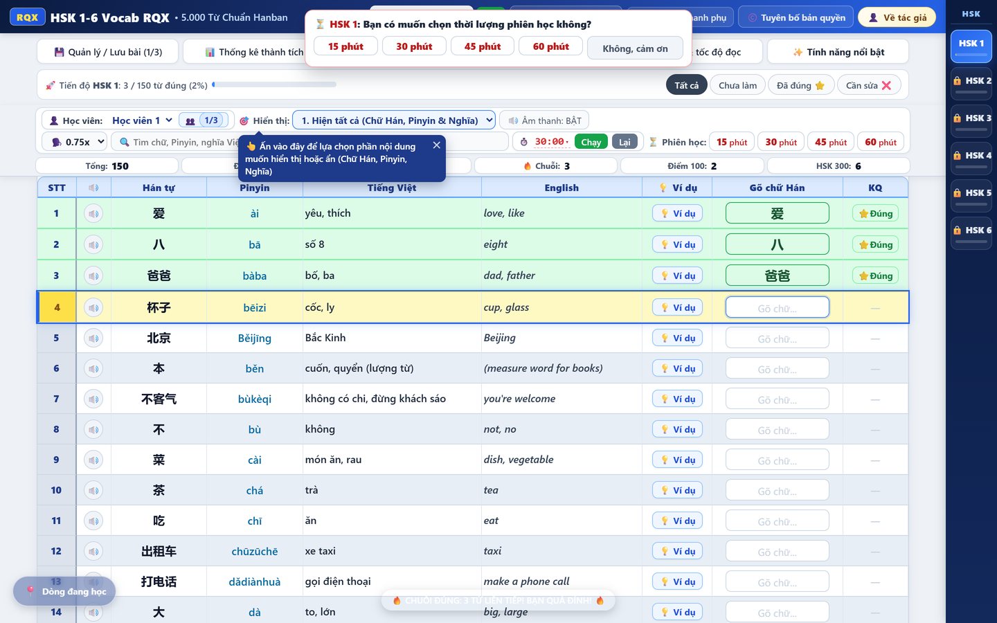Play audio for 本 (běn)
The height and width of the screenshot is (623, 997).
(x=93, y=369)
